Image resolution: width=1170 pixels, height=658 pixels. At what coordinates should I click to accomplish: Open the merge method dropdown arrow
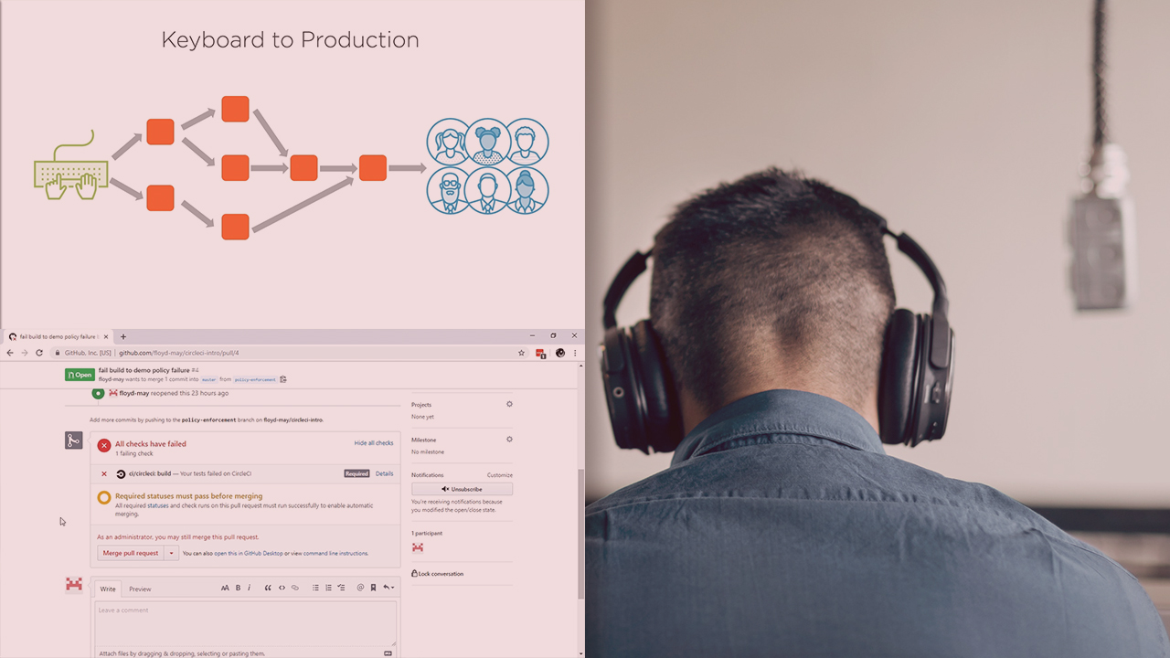171,553
